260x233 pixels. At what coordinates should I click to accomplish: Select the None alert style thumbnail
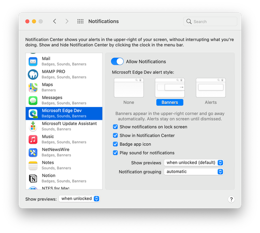click(x=129, y=88)
